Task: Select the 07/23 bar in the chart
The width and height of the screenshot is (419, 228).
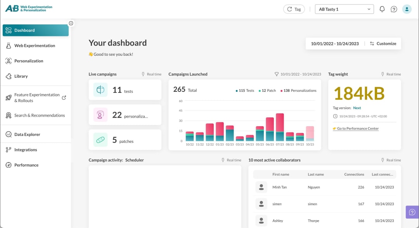Action: click(x=280, y=127)
